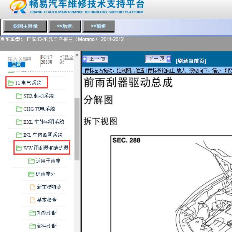232x232 pixels.
Task: Click the SEC. 288 diagram image
Action: point(171,184)
